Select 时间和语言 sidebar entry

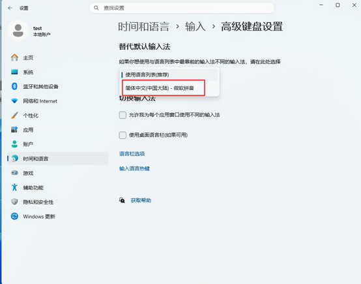click(58, 159)
